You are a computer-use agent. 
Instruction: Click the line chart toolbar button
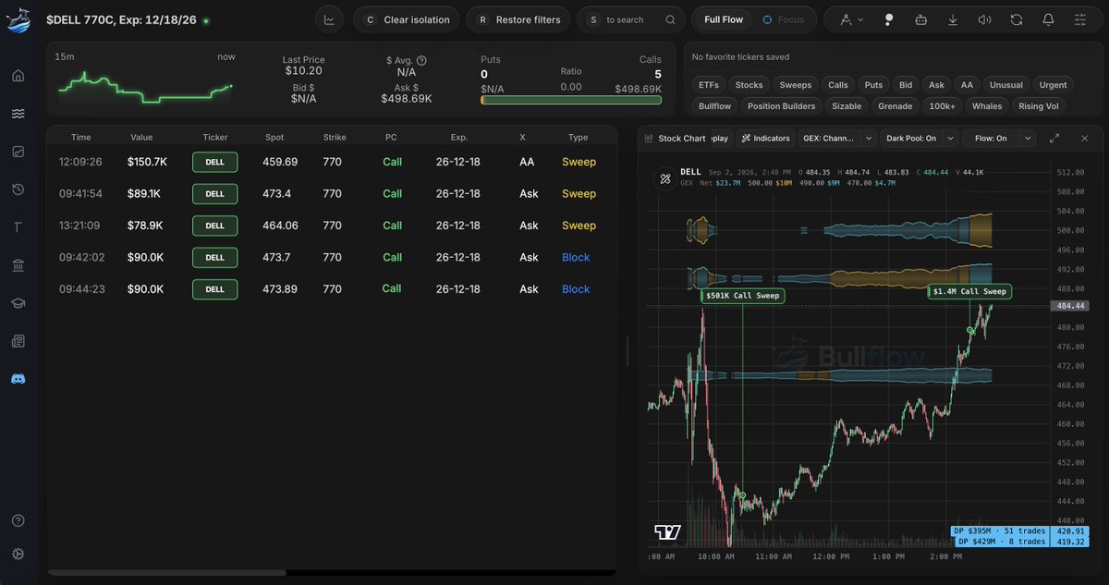point(329,19)
